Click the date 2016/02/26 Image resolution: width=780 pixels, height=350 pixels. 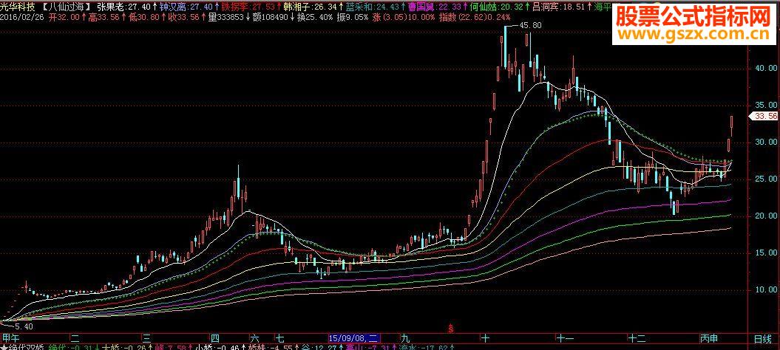pyautogui.click(x=21, y=18)
